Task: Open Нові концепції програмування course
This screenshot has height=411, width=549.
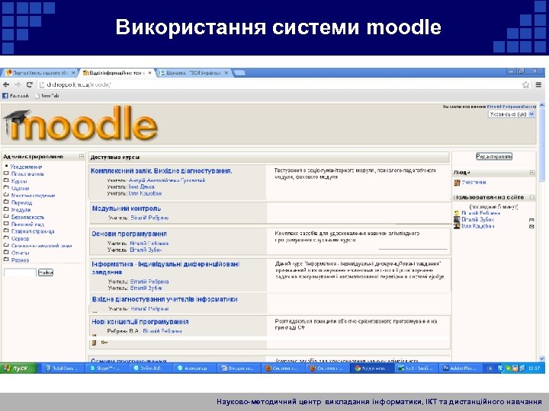Action: click(140, 321)
